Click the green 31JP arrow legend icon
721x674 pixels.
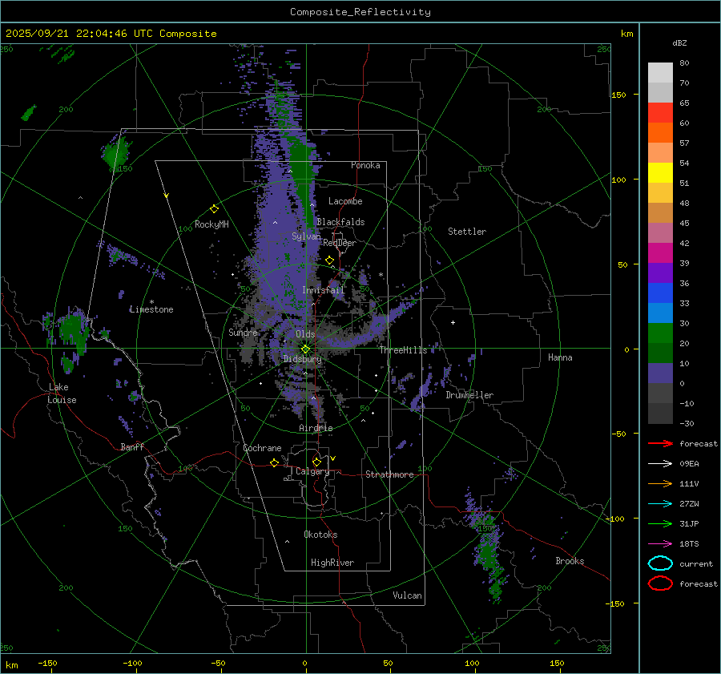click(660, 523)
